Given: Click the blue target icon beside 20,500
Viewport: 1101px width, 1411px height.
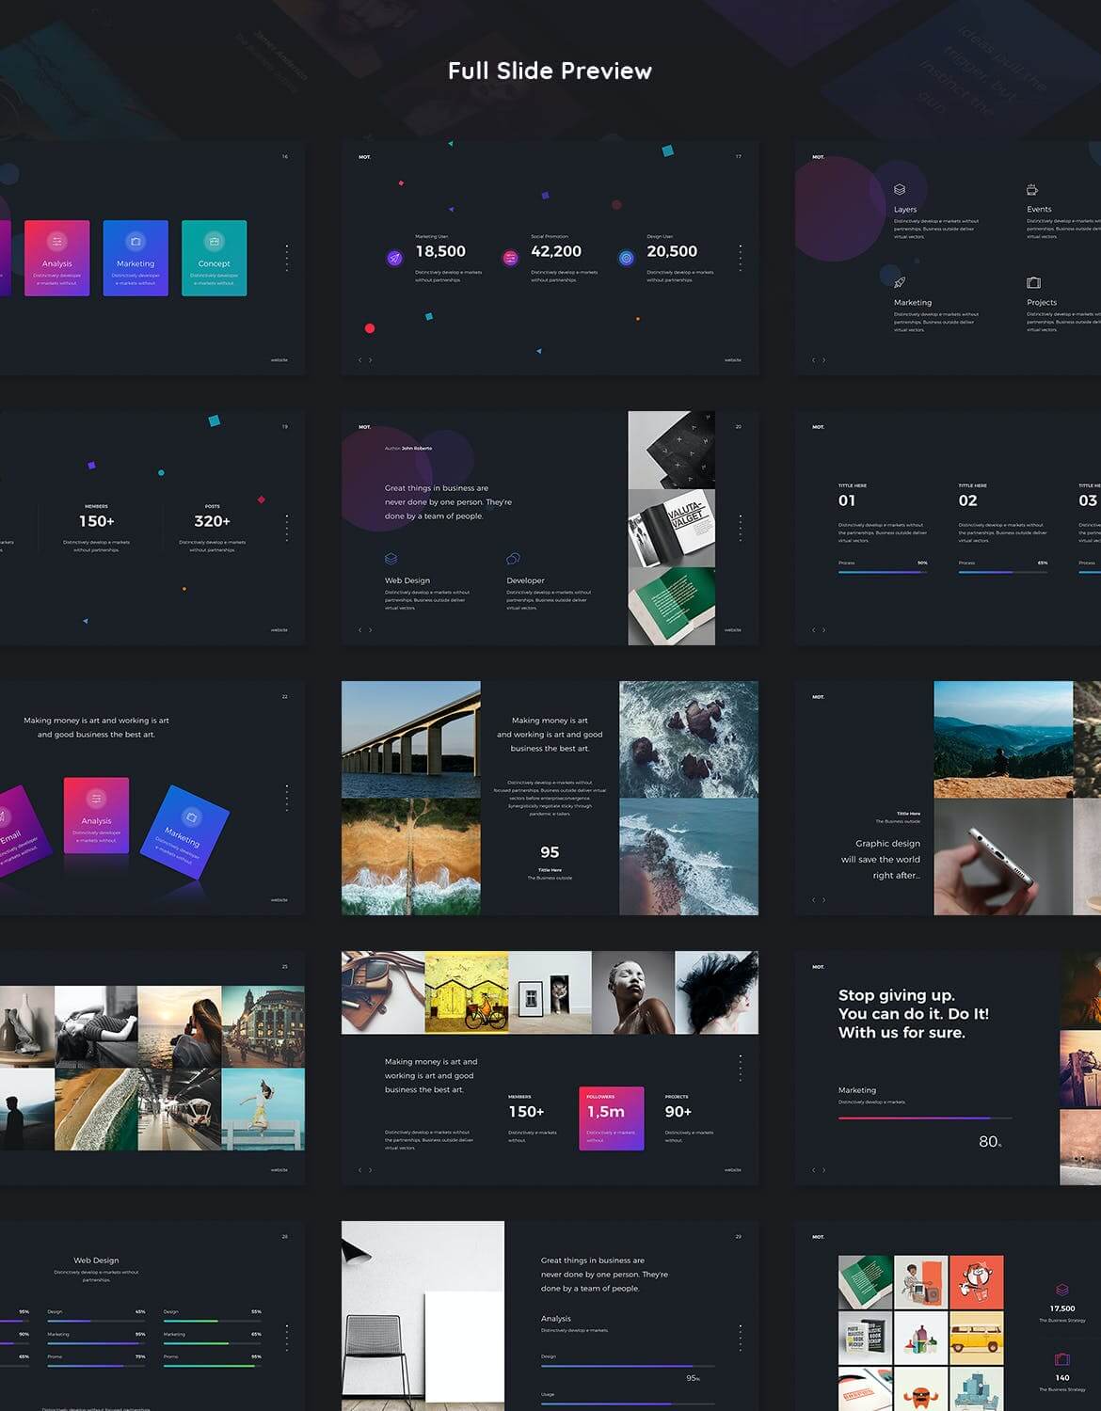Looking at the screenshot, I should pyautogui.click(x=626, y=258).
